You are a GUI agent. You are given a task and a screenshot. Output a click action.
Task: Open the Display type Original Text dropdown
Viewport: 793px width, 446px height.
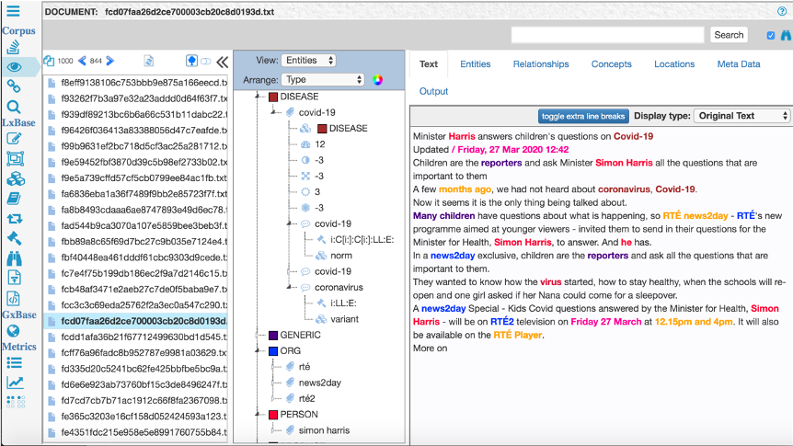point(741,116)
